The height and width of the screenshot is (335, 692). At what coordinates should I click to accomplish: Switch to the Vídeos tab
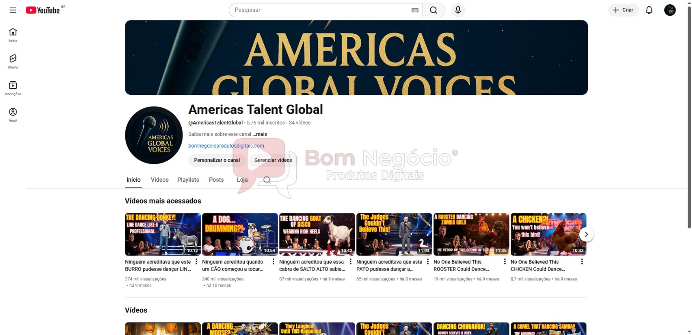160,180
